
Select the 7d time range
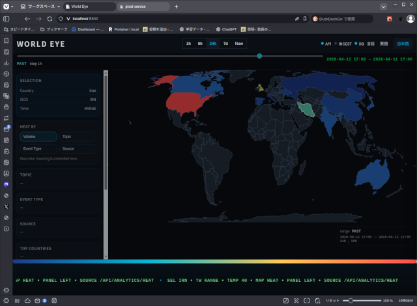225,44
